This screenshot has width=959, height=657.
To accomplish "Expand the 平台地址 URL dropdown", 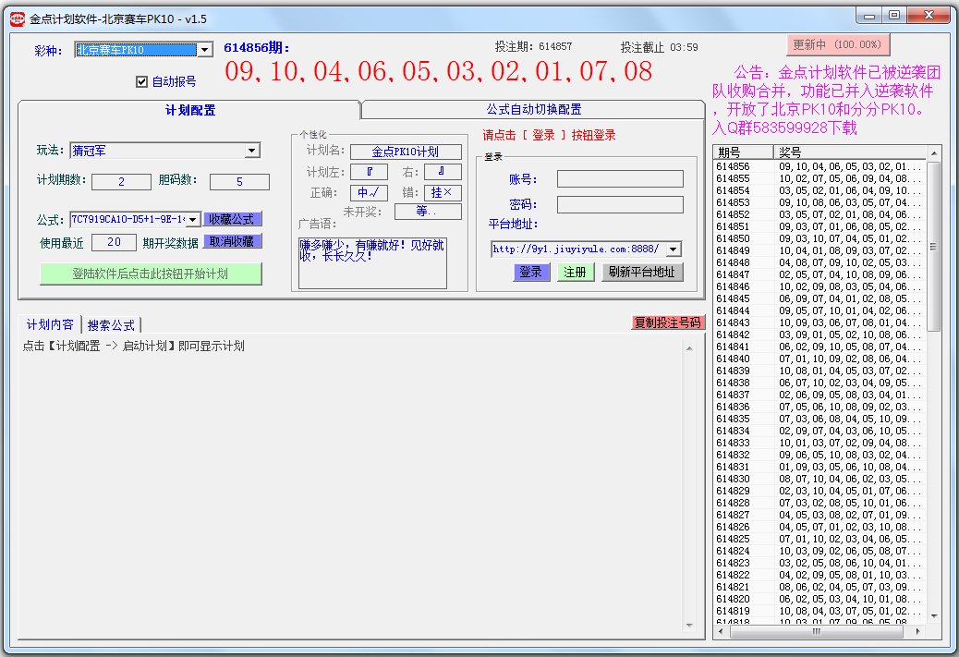I will [x=674, y=249].
